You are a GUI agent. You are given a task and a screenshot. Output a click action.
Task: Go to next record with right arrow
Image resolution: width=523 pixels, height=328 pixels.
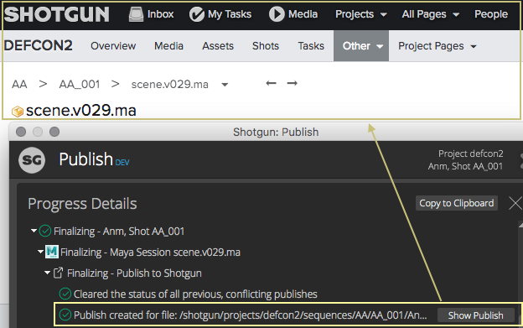tap(292, 83)
